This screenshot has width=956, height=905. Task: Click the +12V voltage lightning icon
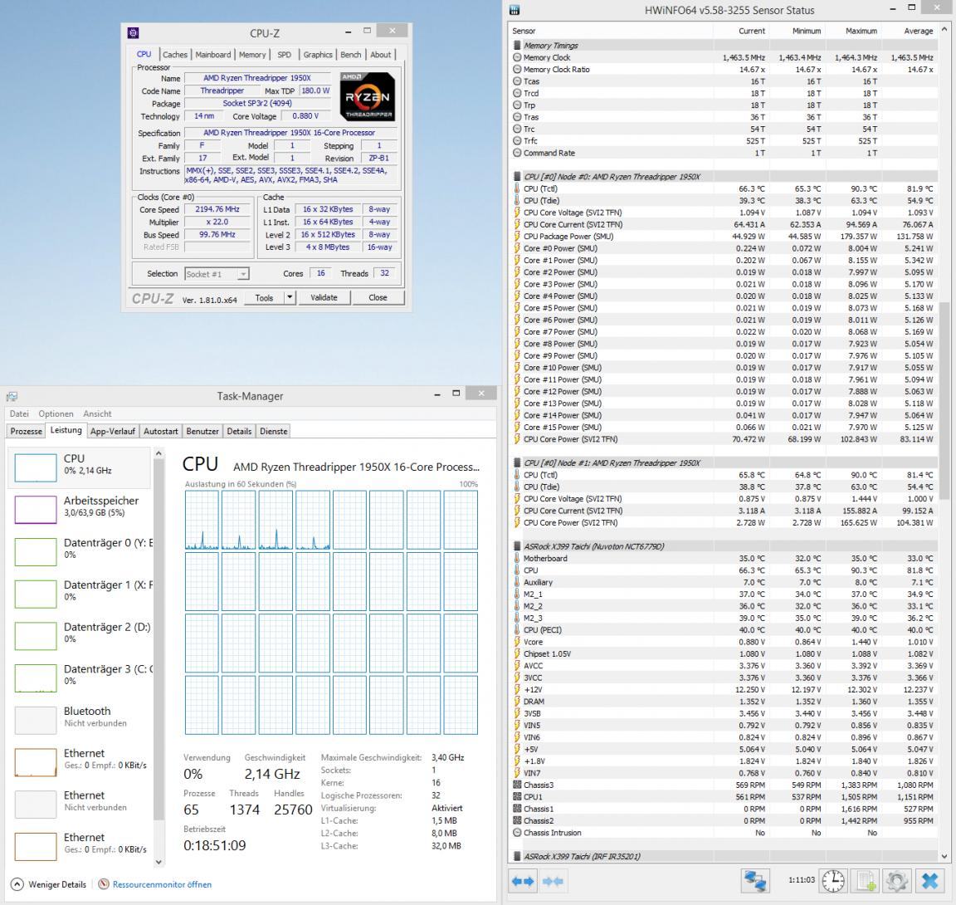pyautogui.click(x=517, y=689)
